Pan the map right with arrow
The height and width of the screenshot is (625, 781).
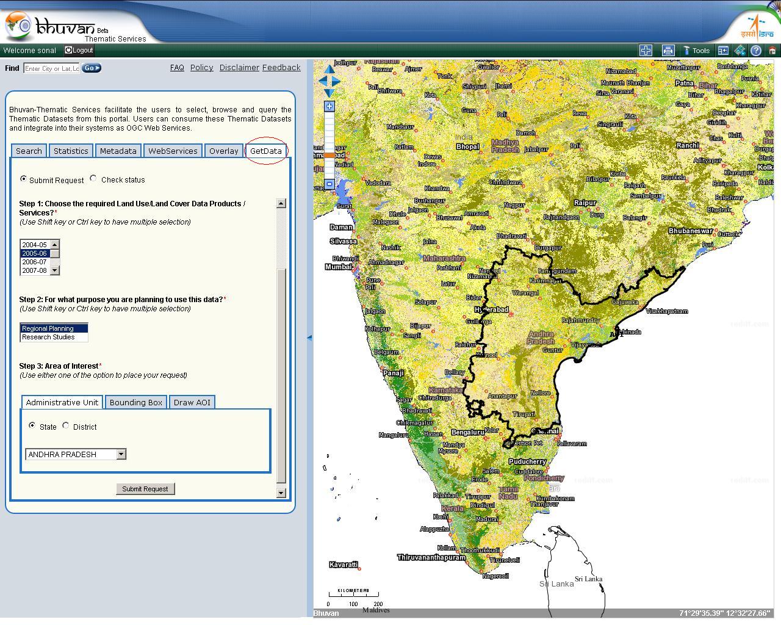point(336,81)
